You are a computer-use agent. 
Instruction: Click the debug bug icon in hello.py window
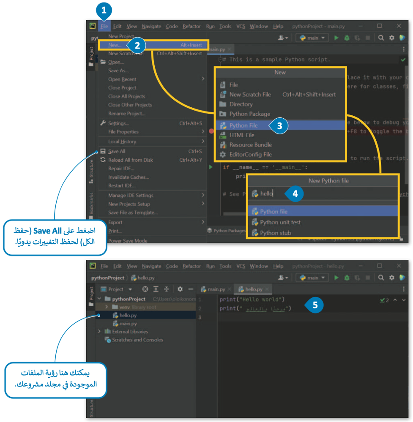pyautogui.click(x=347, y=278)
